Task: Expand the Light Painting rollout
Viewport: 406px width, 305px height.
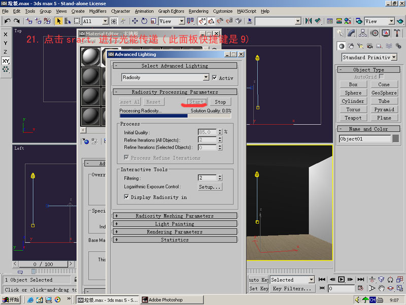Action: tap(175, 224)
